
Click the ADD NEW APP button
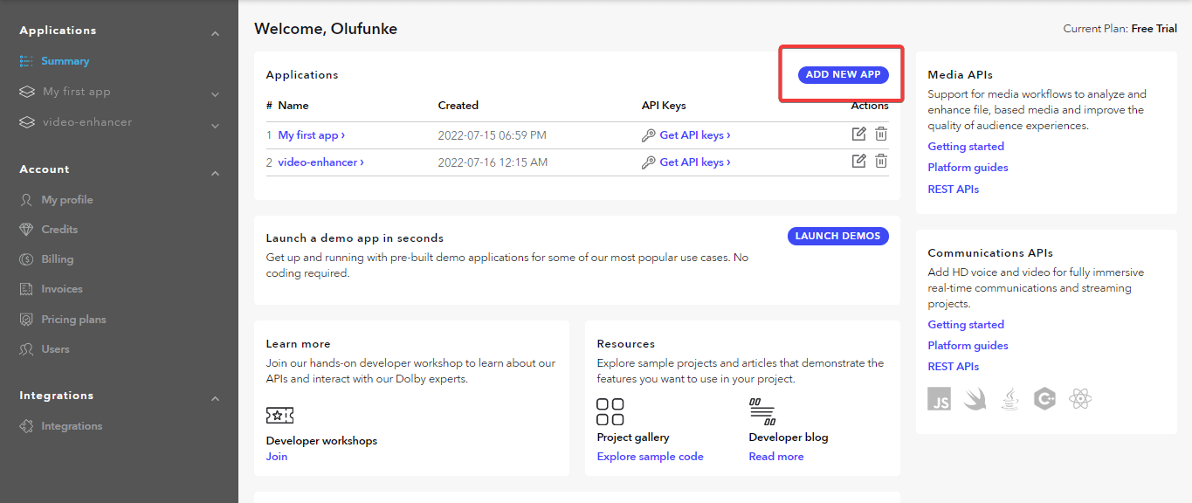843,75
